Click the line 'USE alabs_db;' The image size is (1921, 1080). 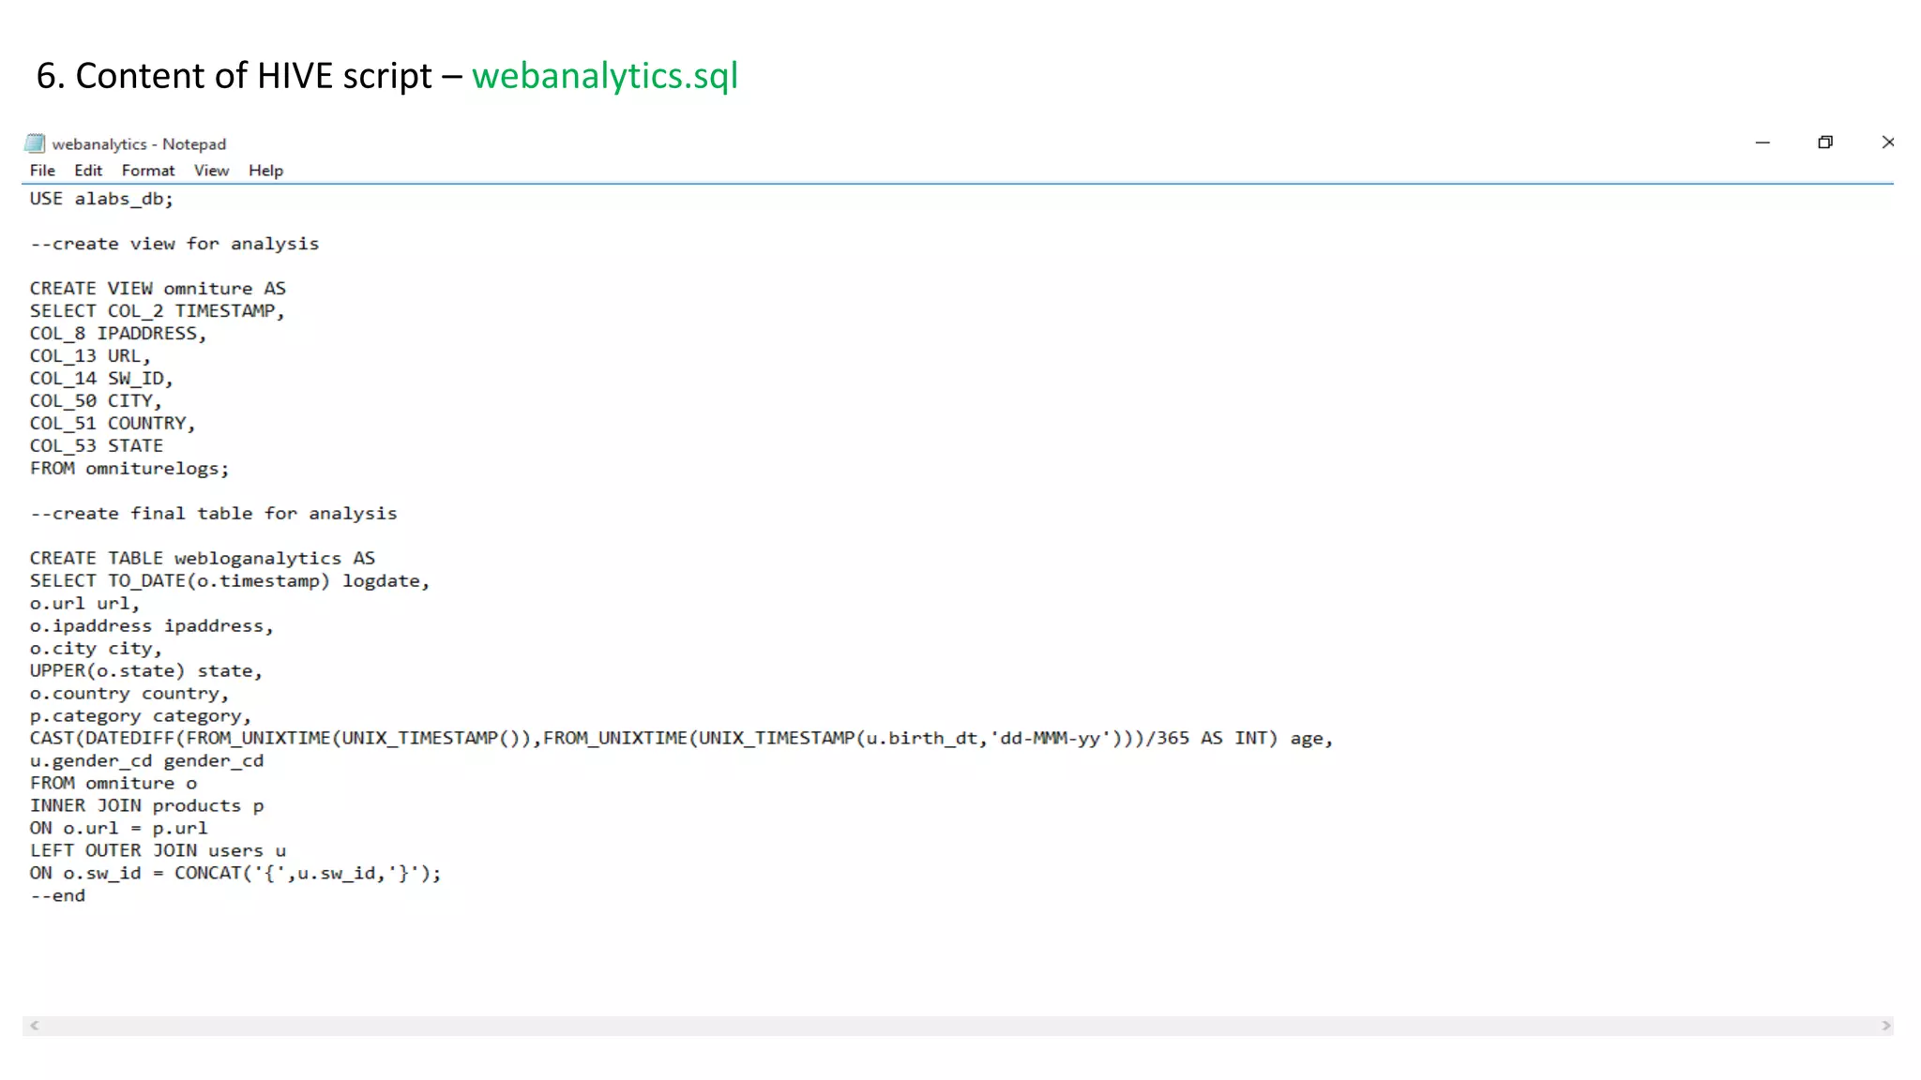pyautogui.click(x=101, y=199)
